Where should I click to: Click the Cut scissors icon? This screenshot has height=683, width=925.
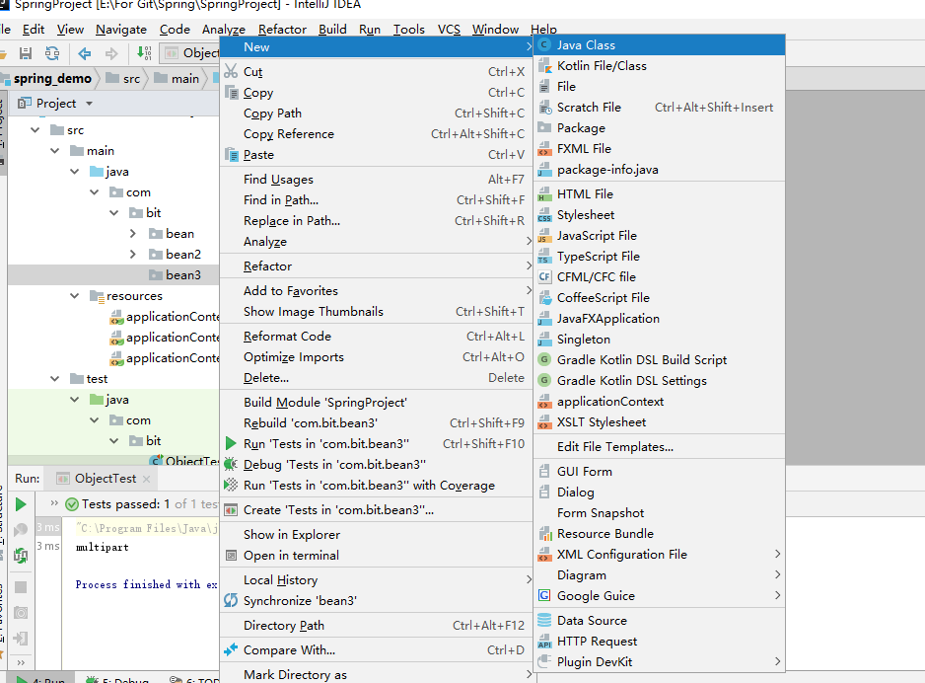[x=231, y=71]
